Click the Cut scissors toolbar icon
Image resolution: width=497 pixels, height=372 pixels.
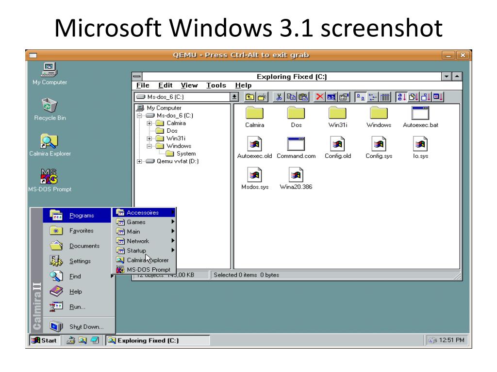pyautogui.click(x=279, y=97)
